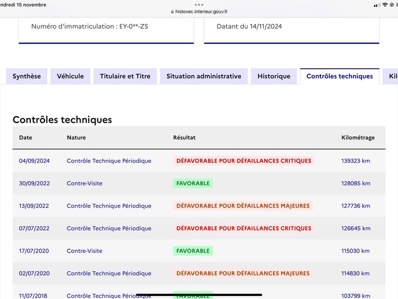This screenshot has width=398, height=299.
Task: Tap the cellular signal bars icon
Action: pyautogui.click(x=377, y=5)
